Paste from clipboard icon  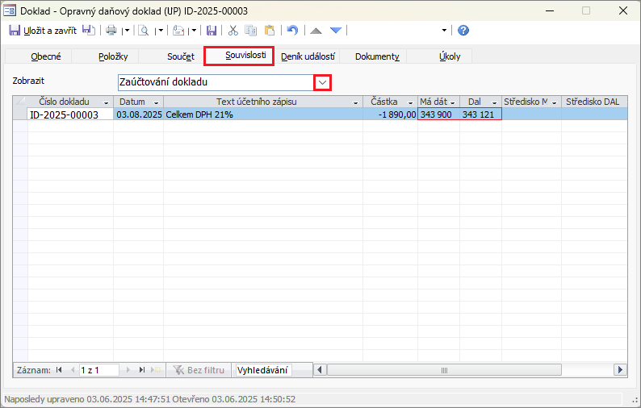coord(270,30)
